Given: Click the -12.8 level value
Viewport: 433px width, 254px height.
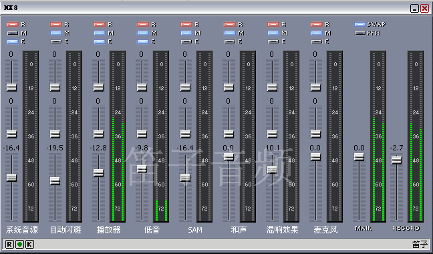Looking at the screenshot, I should click(98, 148).
